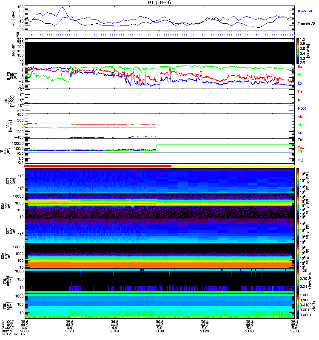Click the yellow segment of the status bar
319x340 pixels.
[x=233, y=166]
